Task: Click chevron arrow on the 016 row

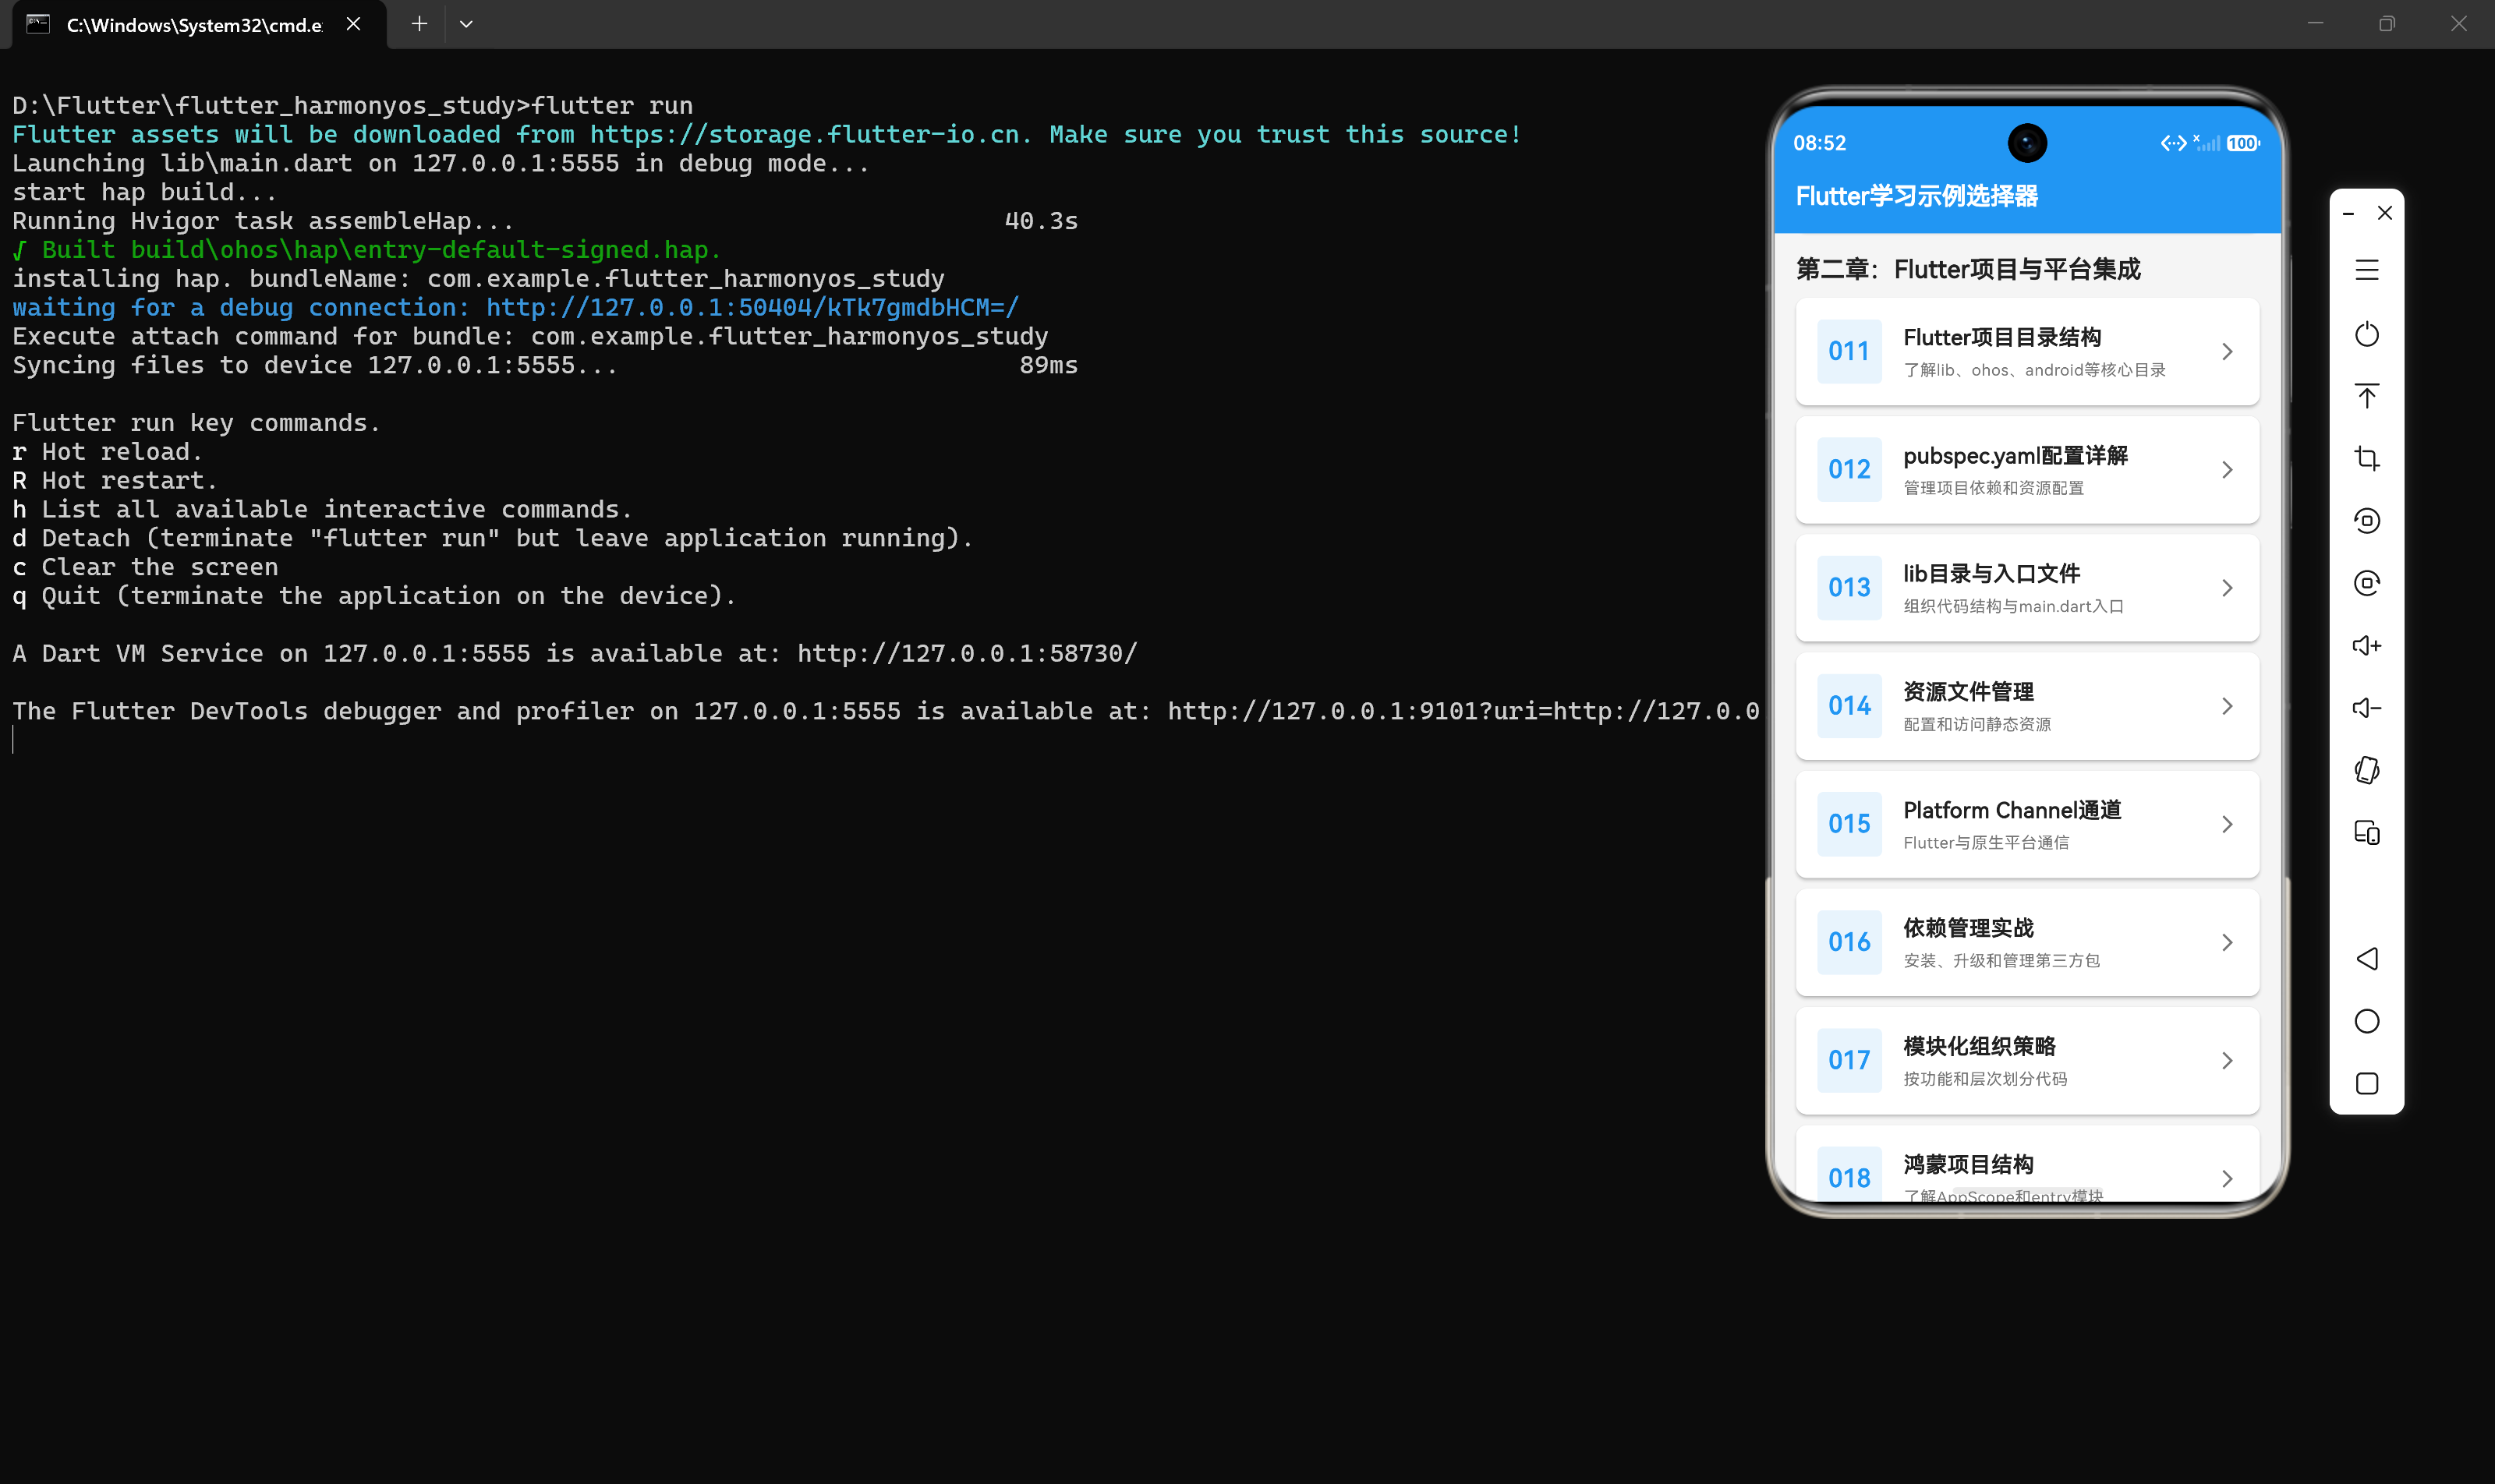Action: pos(2227,942)
